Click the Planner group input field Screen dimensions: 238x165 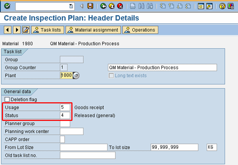pyautogui.click(x=65, y=123)
